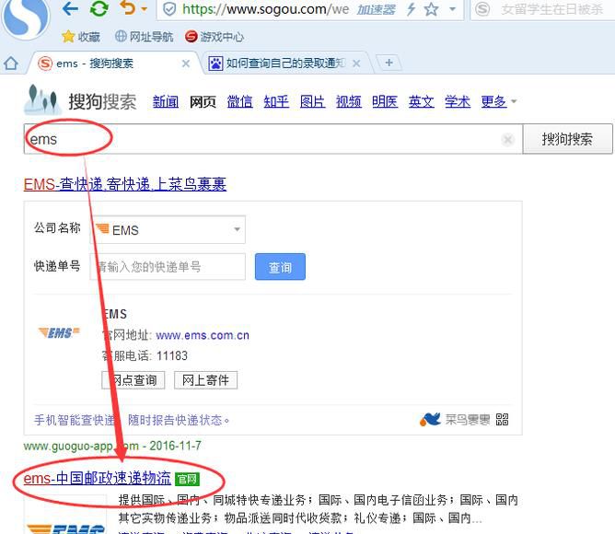
Task: Open the 收藏 favorites bookmark item
Action: point(81,37)
